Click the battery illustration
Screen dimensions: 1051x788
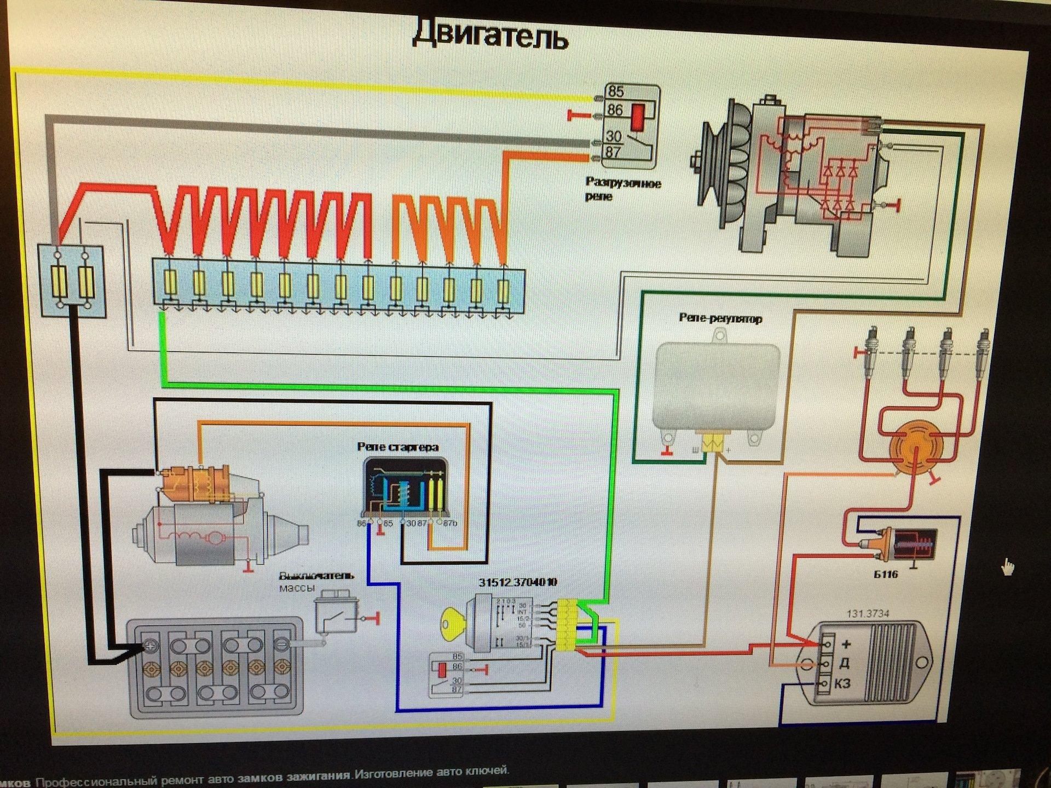pyautogui.click(x=215, y=667)
